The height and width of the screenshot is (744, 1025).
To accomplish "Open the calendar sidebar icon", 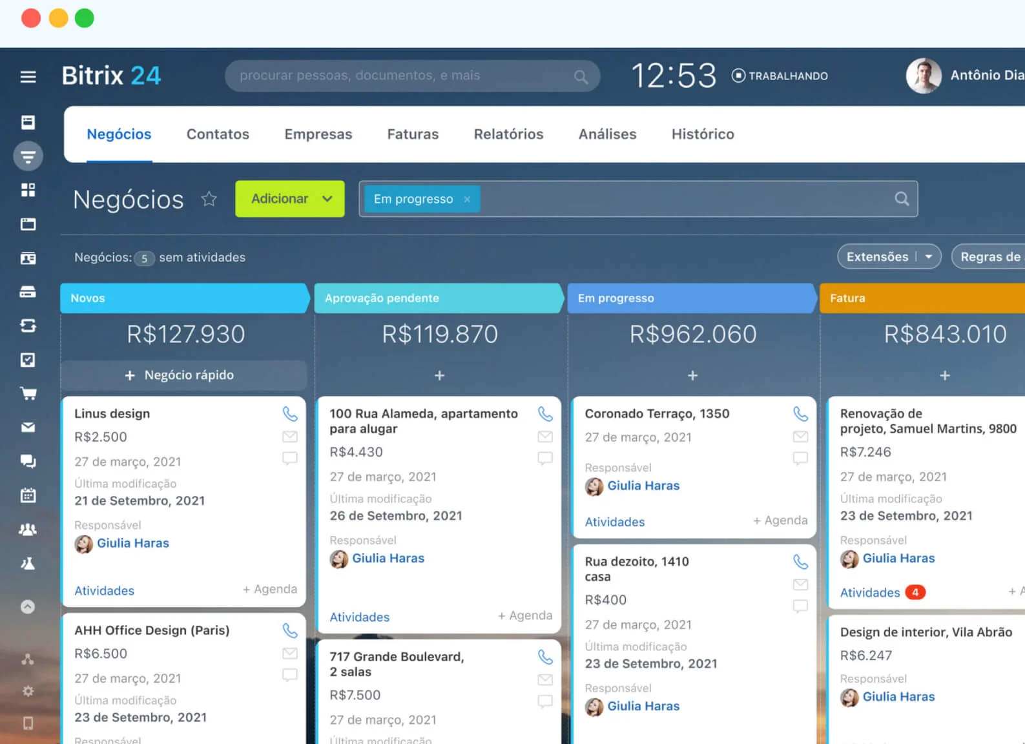I will point(28,495).
